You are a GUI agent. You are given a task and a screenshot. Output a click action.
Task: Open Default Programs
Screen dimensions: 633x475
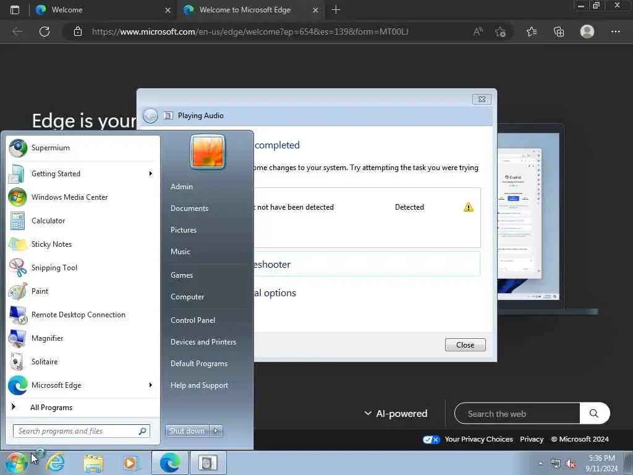click(x=199, y=364)
